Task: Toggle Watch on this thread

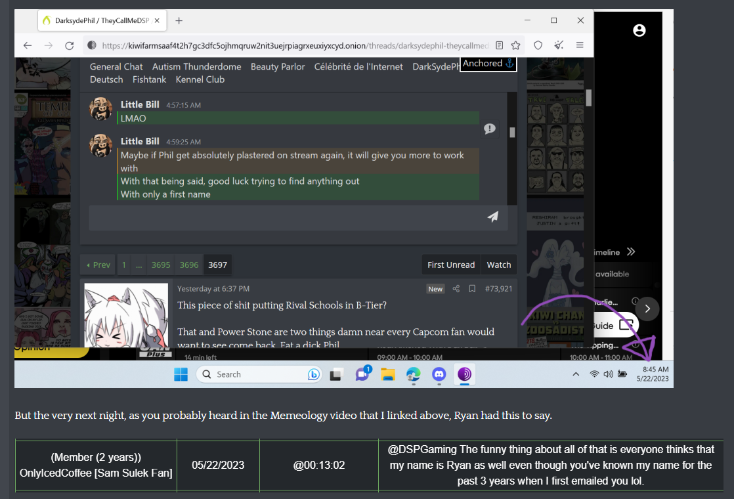Action: 498,265
